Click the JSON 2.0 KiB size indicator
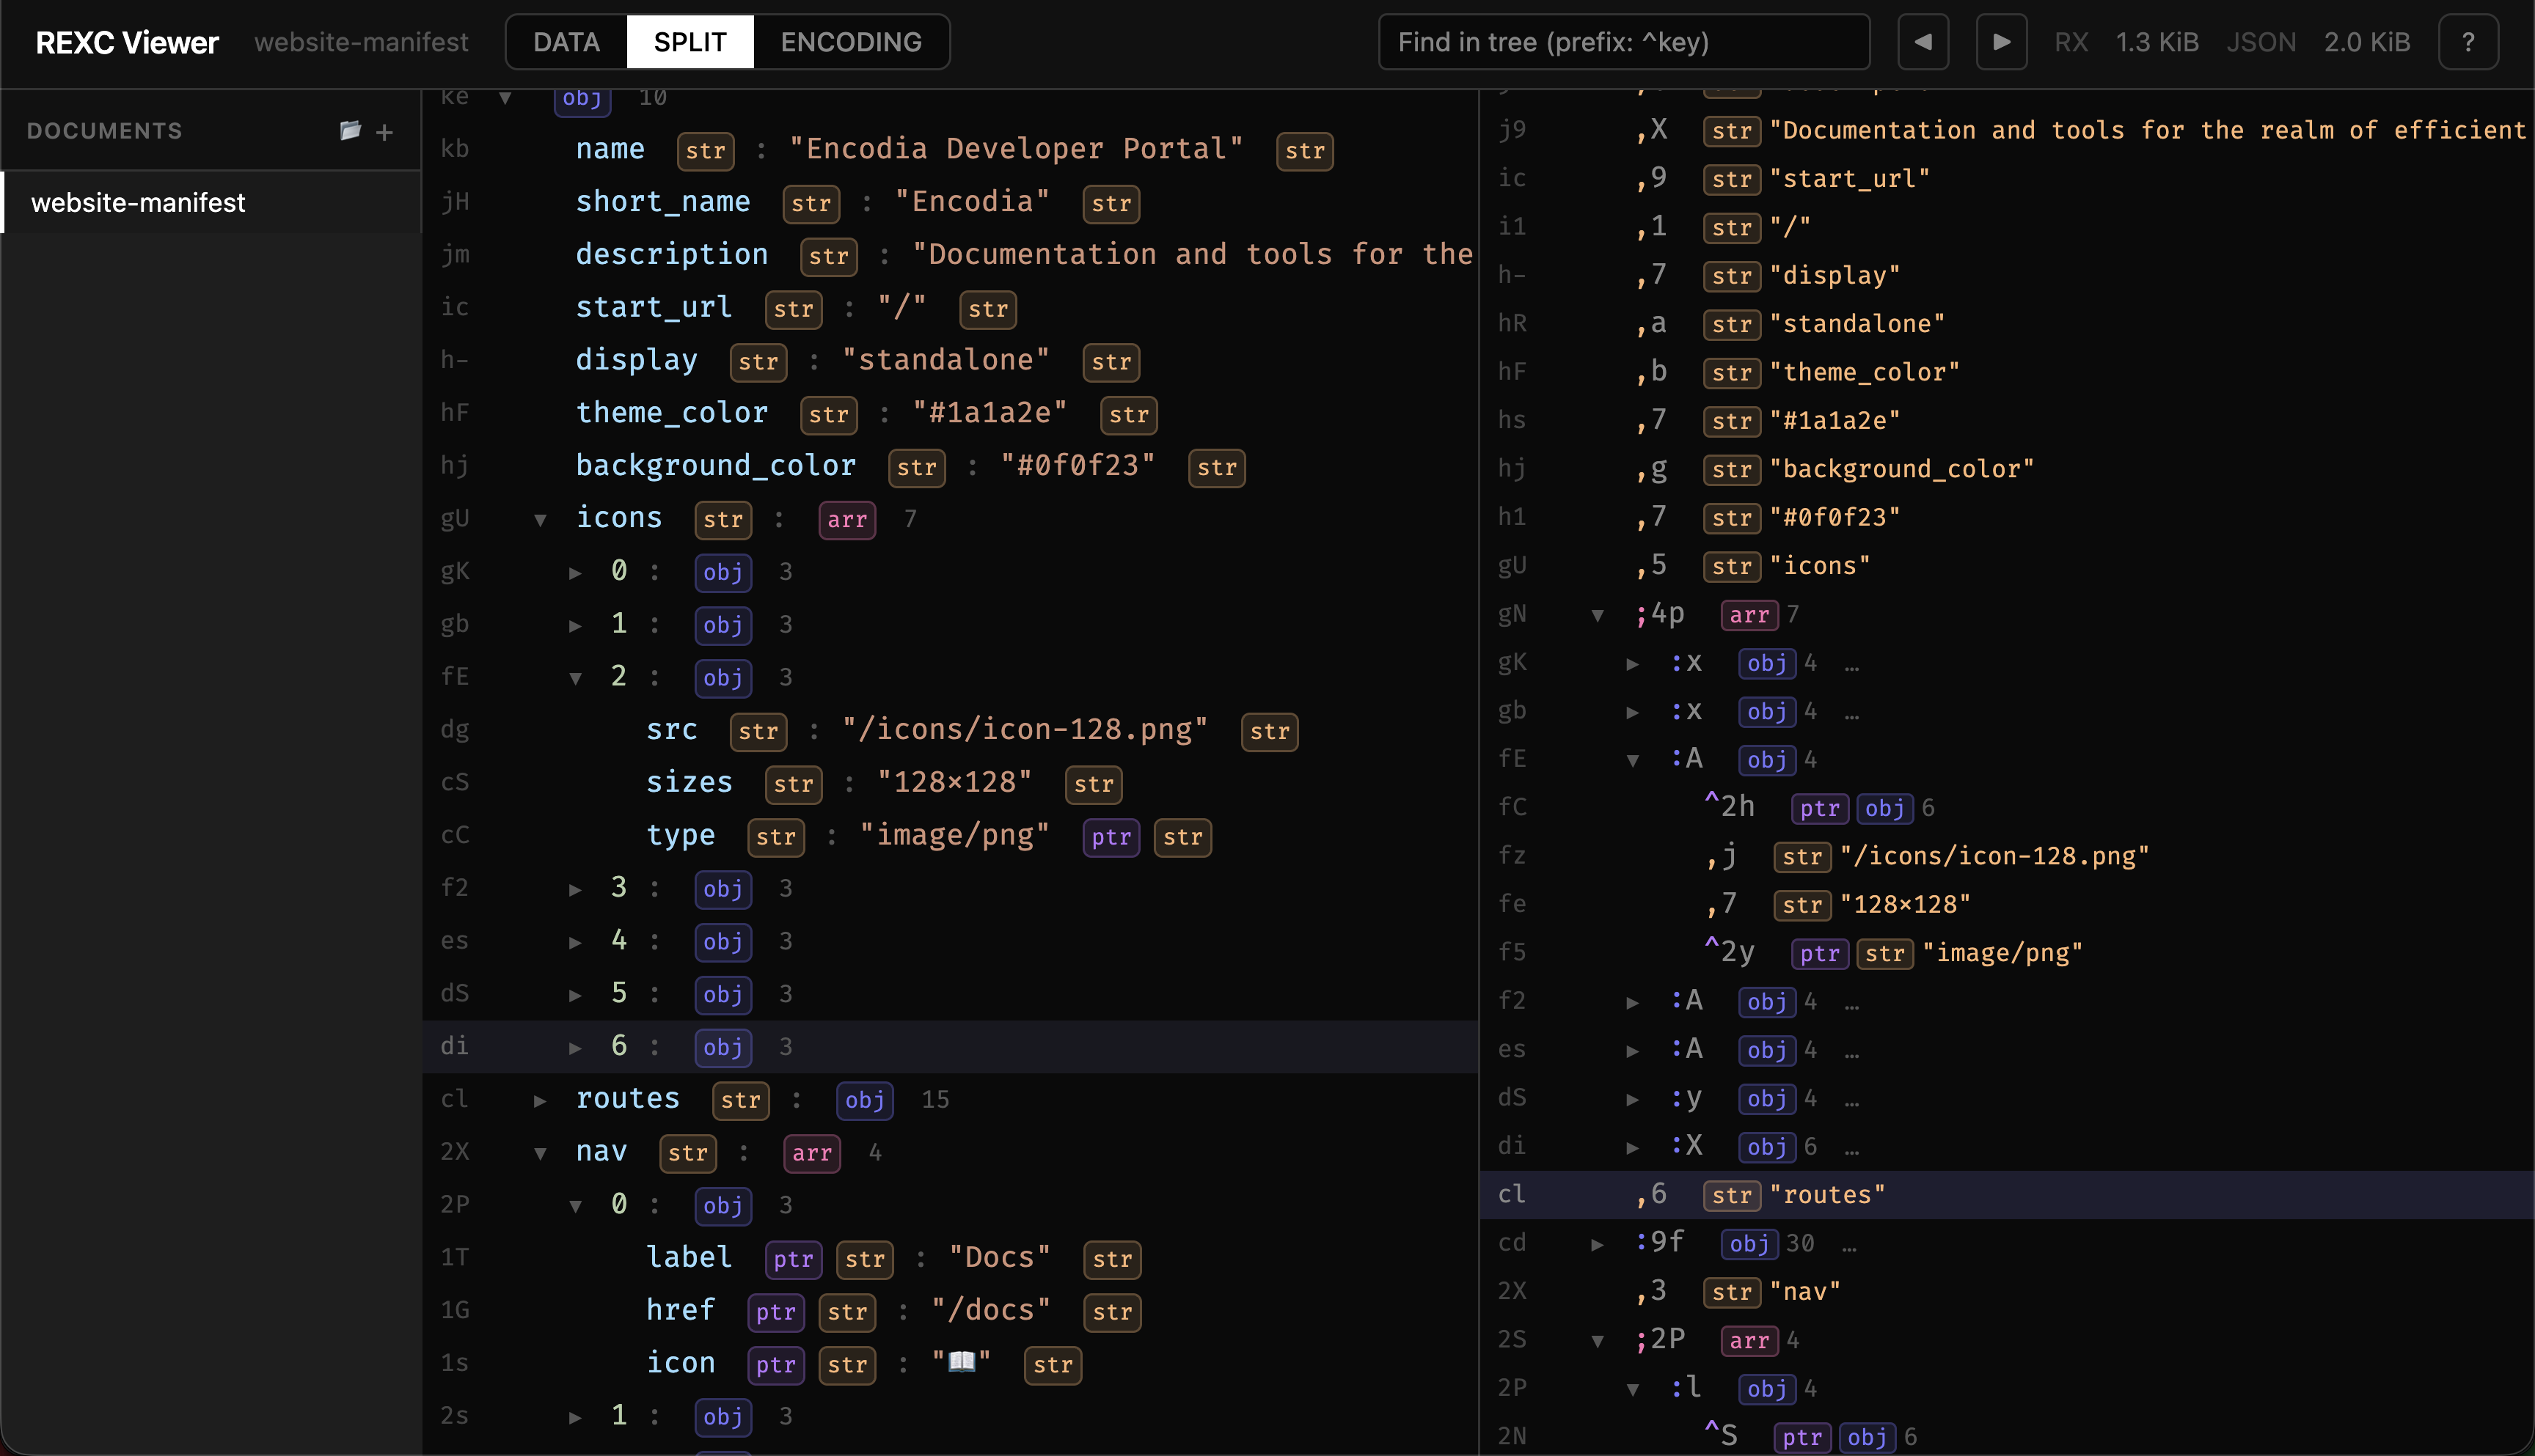The height and width of the screenshot is (1456, 2535). pos(2318,42)
